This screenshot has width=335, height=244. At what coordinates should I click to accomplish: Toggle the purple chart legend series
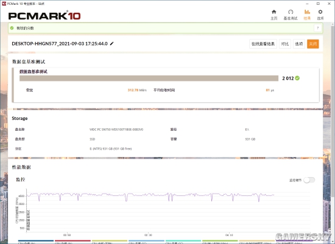pos(294,241)
